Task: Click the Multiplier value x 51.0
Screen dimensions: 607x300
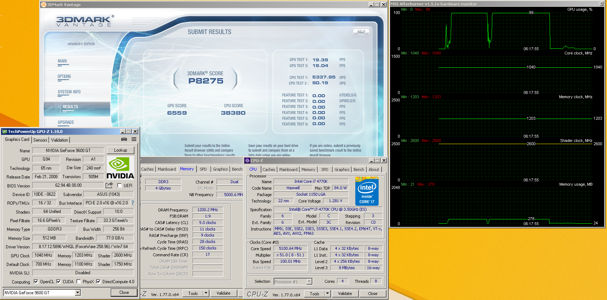Action: [x=290, y=255]
